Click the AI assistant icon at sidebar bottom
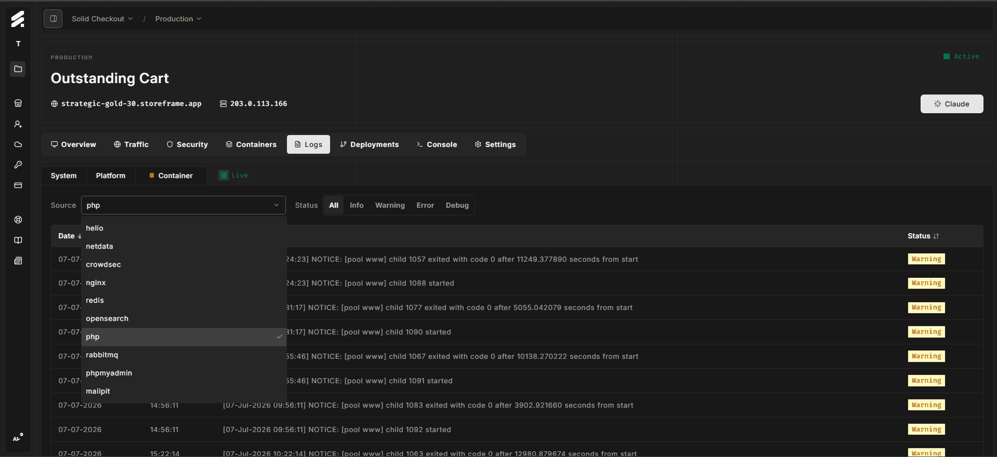 pos(18,438)
